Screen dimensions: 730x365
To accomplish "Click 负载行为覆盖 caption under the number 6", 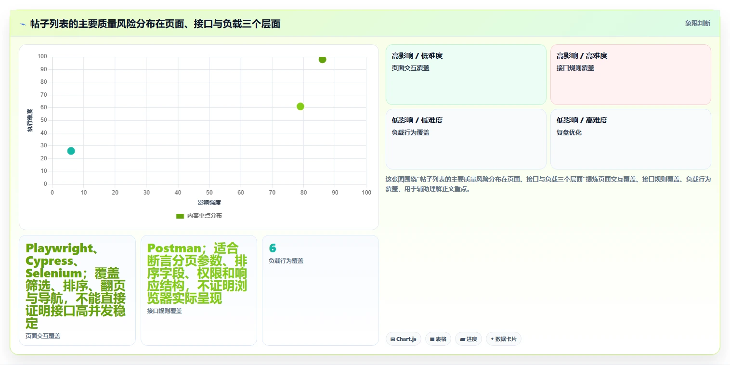I will click(286, 261).
